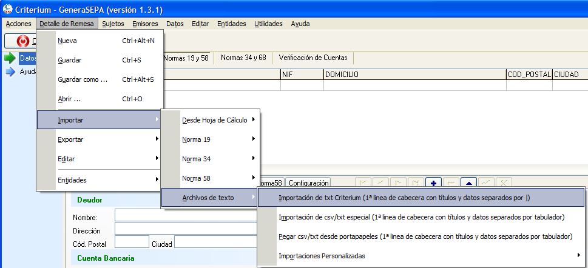This screenshot has height=268, width=588.
Task: Select Importación de csv/txt especial option
Action: coord(421,218)
